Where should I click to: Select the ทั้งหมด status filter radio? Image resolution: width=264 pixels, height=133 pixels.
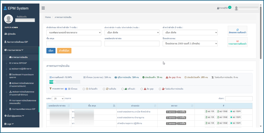[66, 89]
